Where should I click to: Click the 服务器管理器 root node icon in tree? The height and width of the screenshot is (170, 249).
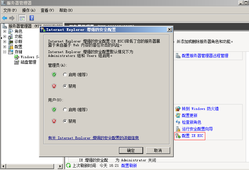click(5, 26)
